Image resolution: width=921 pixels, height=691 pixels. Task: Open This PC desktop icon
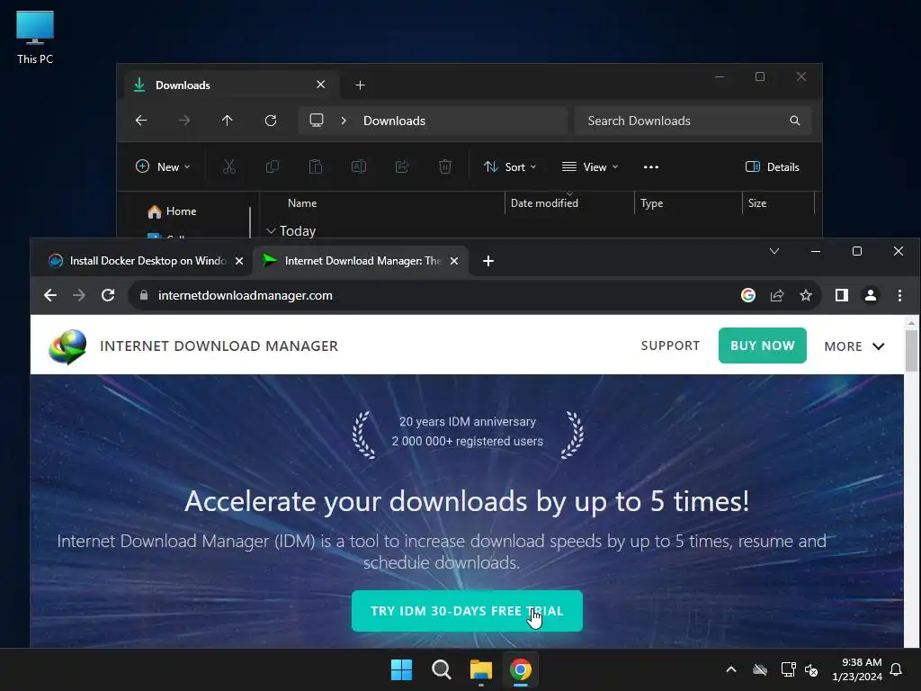(35, 38)
